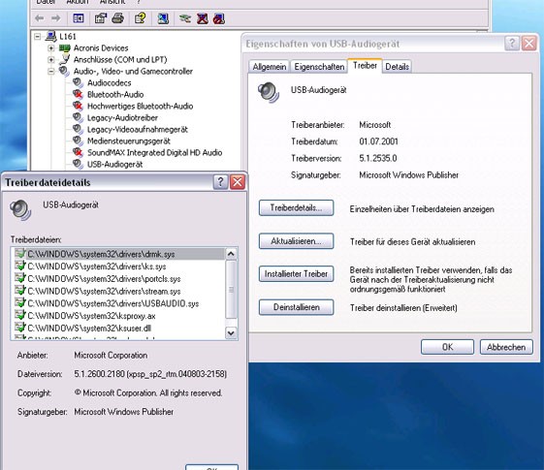Select Hochwertiges Bluetooth-Audio device
544x470 pixels.
pyautogui.click(x=141, y=106)
